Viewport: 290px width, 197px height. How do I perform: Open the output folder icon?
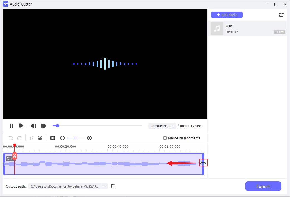(x=113, y=186)
